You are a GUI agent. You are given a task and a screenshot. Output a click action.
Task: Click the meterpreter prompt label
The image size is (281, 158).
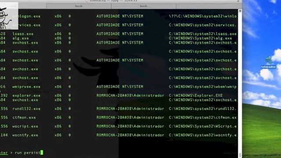point(4,153)
